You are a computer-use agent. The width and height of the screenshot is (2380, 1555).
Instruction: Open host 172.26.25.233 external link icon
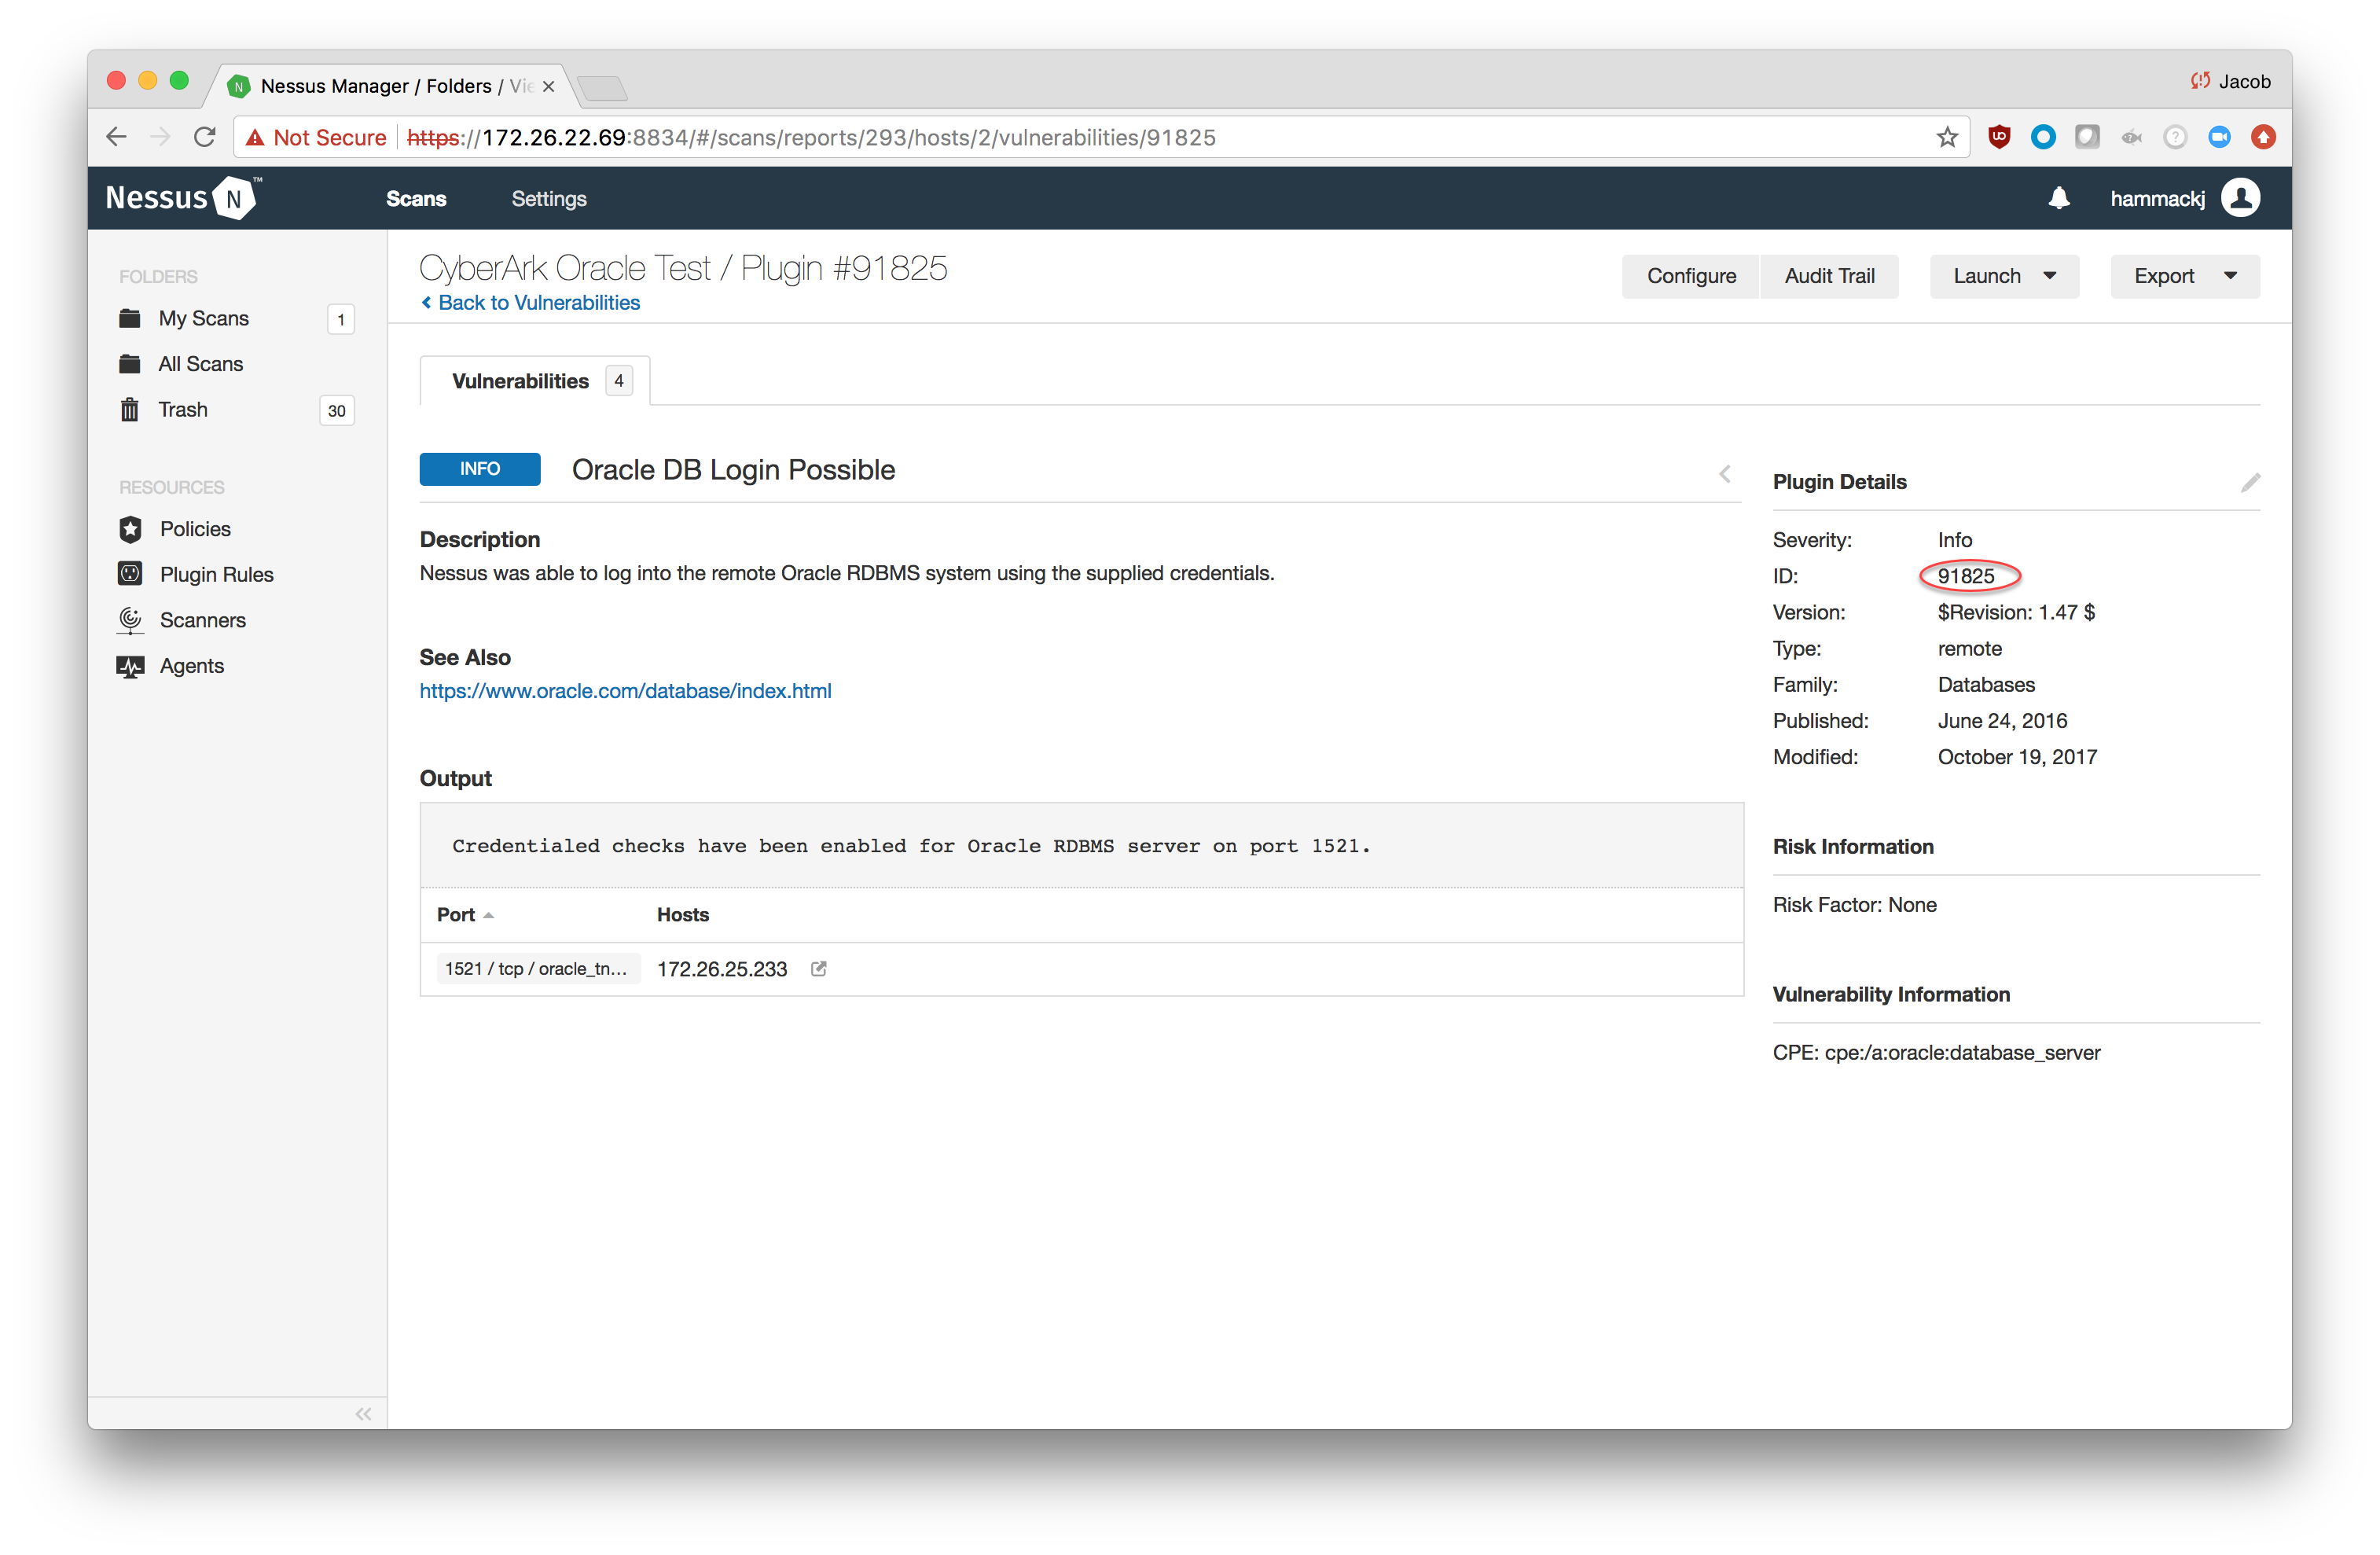(x=818, y=968)
